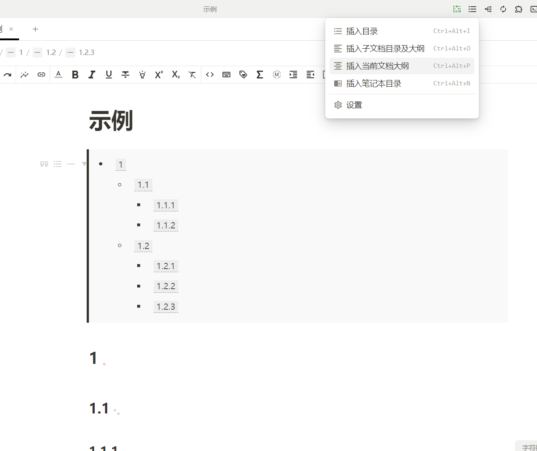Click the sync refresh icon in top bar
This screenshot has width=537, height=451.
pos(503,9)
